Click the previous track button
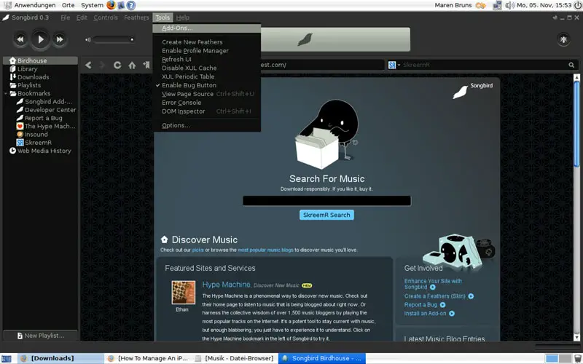Screen dimensions: 583x364 (x=20, y=39)
